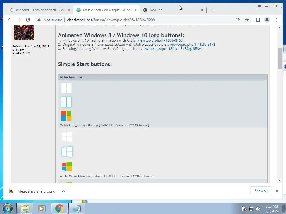Image resolution: width=286 pixels, height=214 pixels.
Task: Click the White Metro-Glow-Colored.png caption
Action: 107,176
